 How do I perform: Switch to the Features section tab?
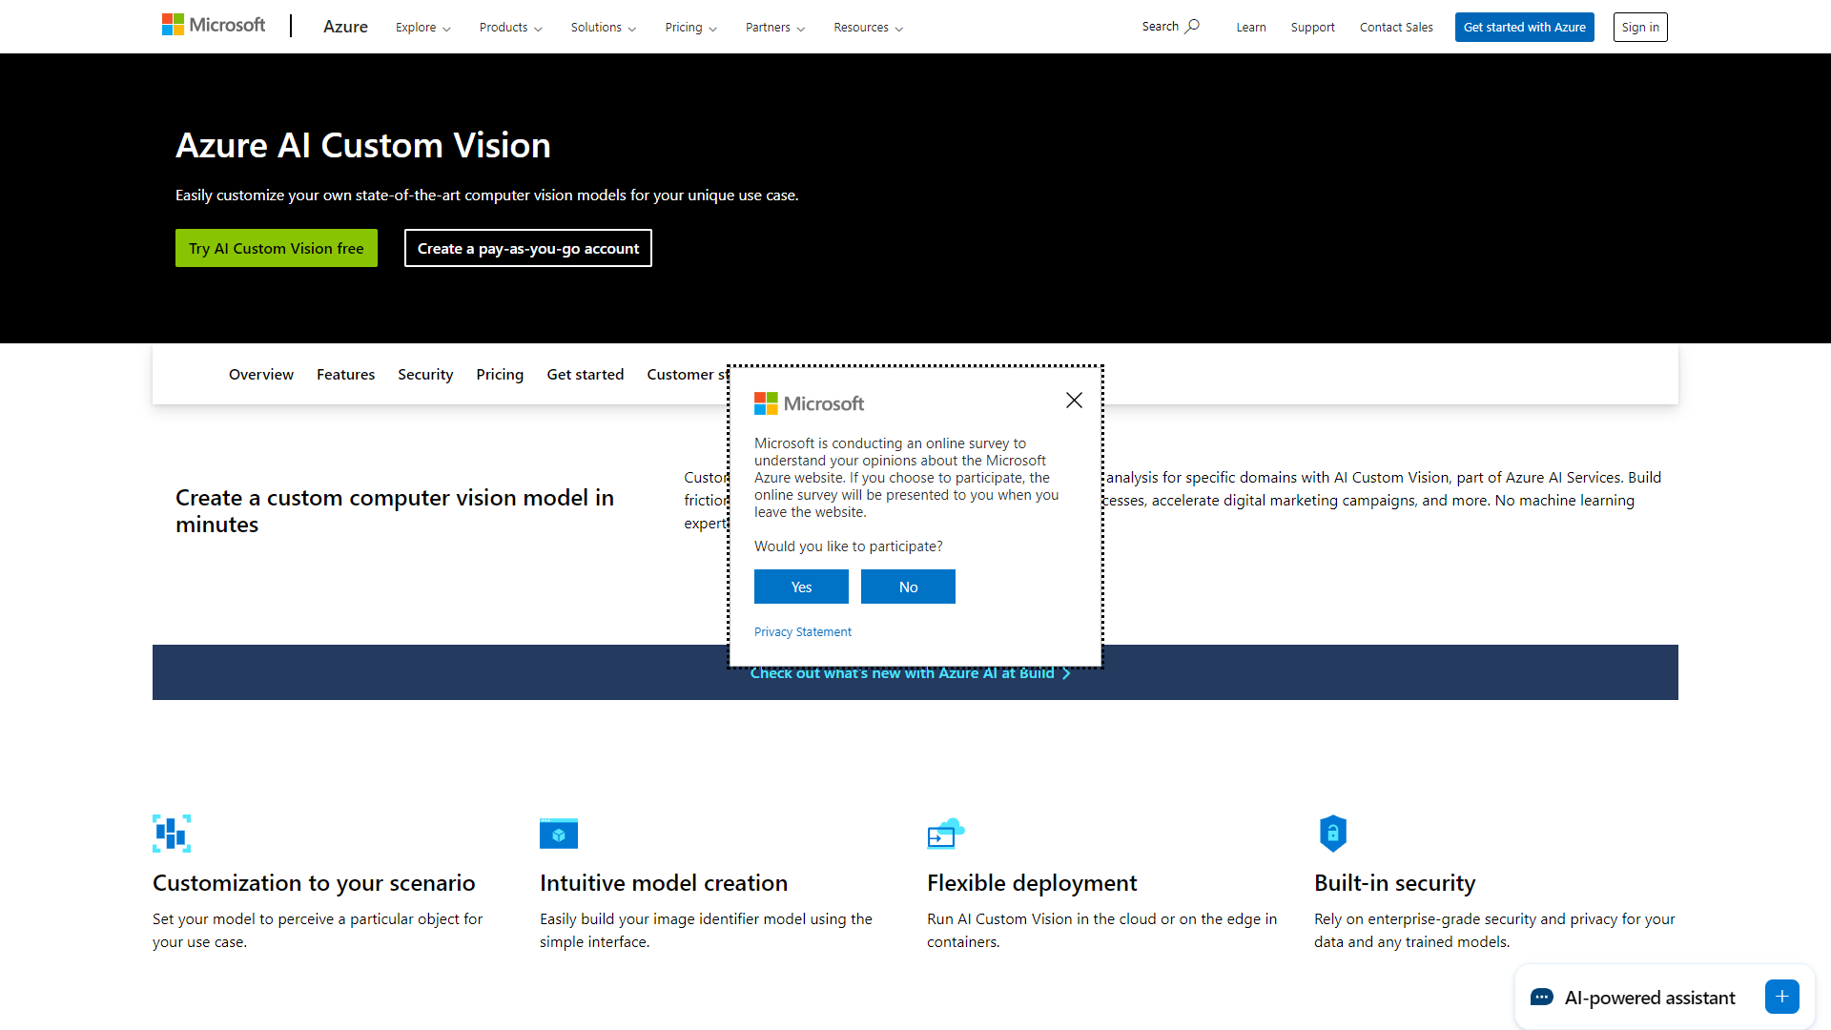[x=345, y=375]
